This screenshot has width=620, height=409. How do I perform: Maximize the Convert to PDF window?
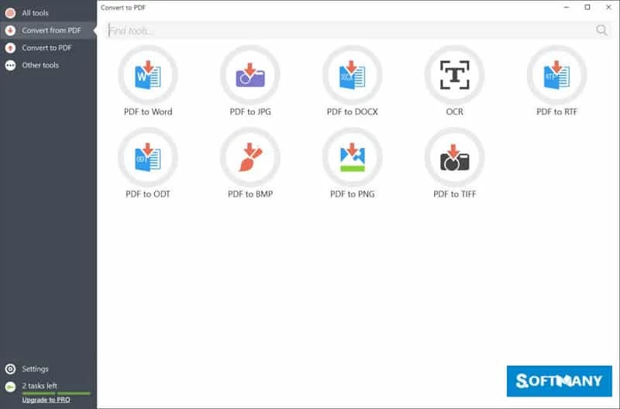pyautogui.click(x=587, y=7)
